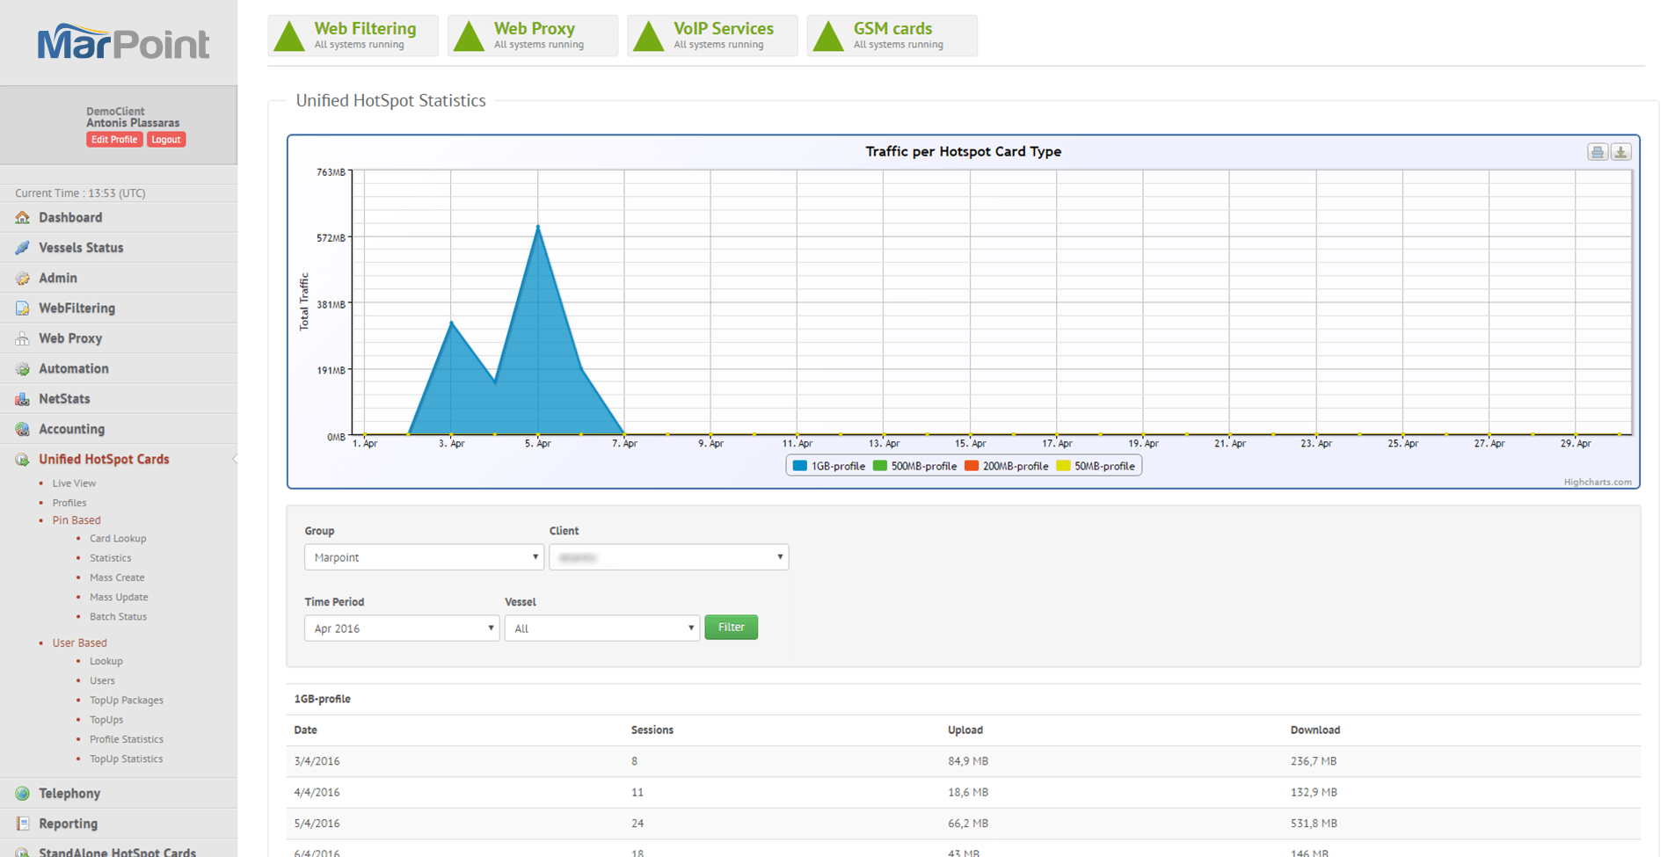1675x857 pixels.
Task: Click Highcharts.com credit link
Action: coord(1597,482)
